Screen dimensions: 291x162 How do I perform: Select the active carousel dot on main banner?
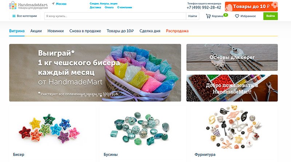tap(101, 96)
